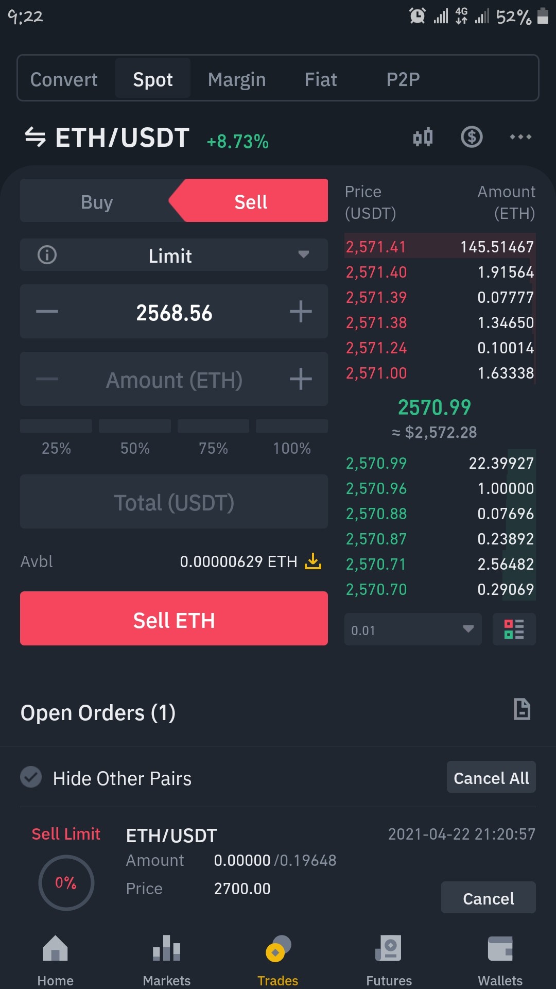The width and height of the screenshot is (556, 989).
Task: Open the order history document icon
Action: pyautogui.click(x=522, y=709)
